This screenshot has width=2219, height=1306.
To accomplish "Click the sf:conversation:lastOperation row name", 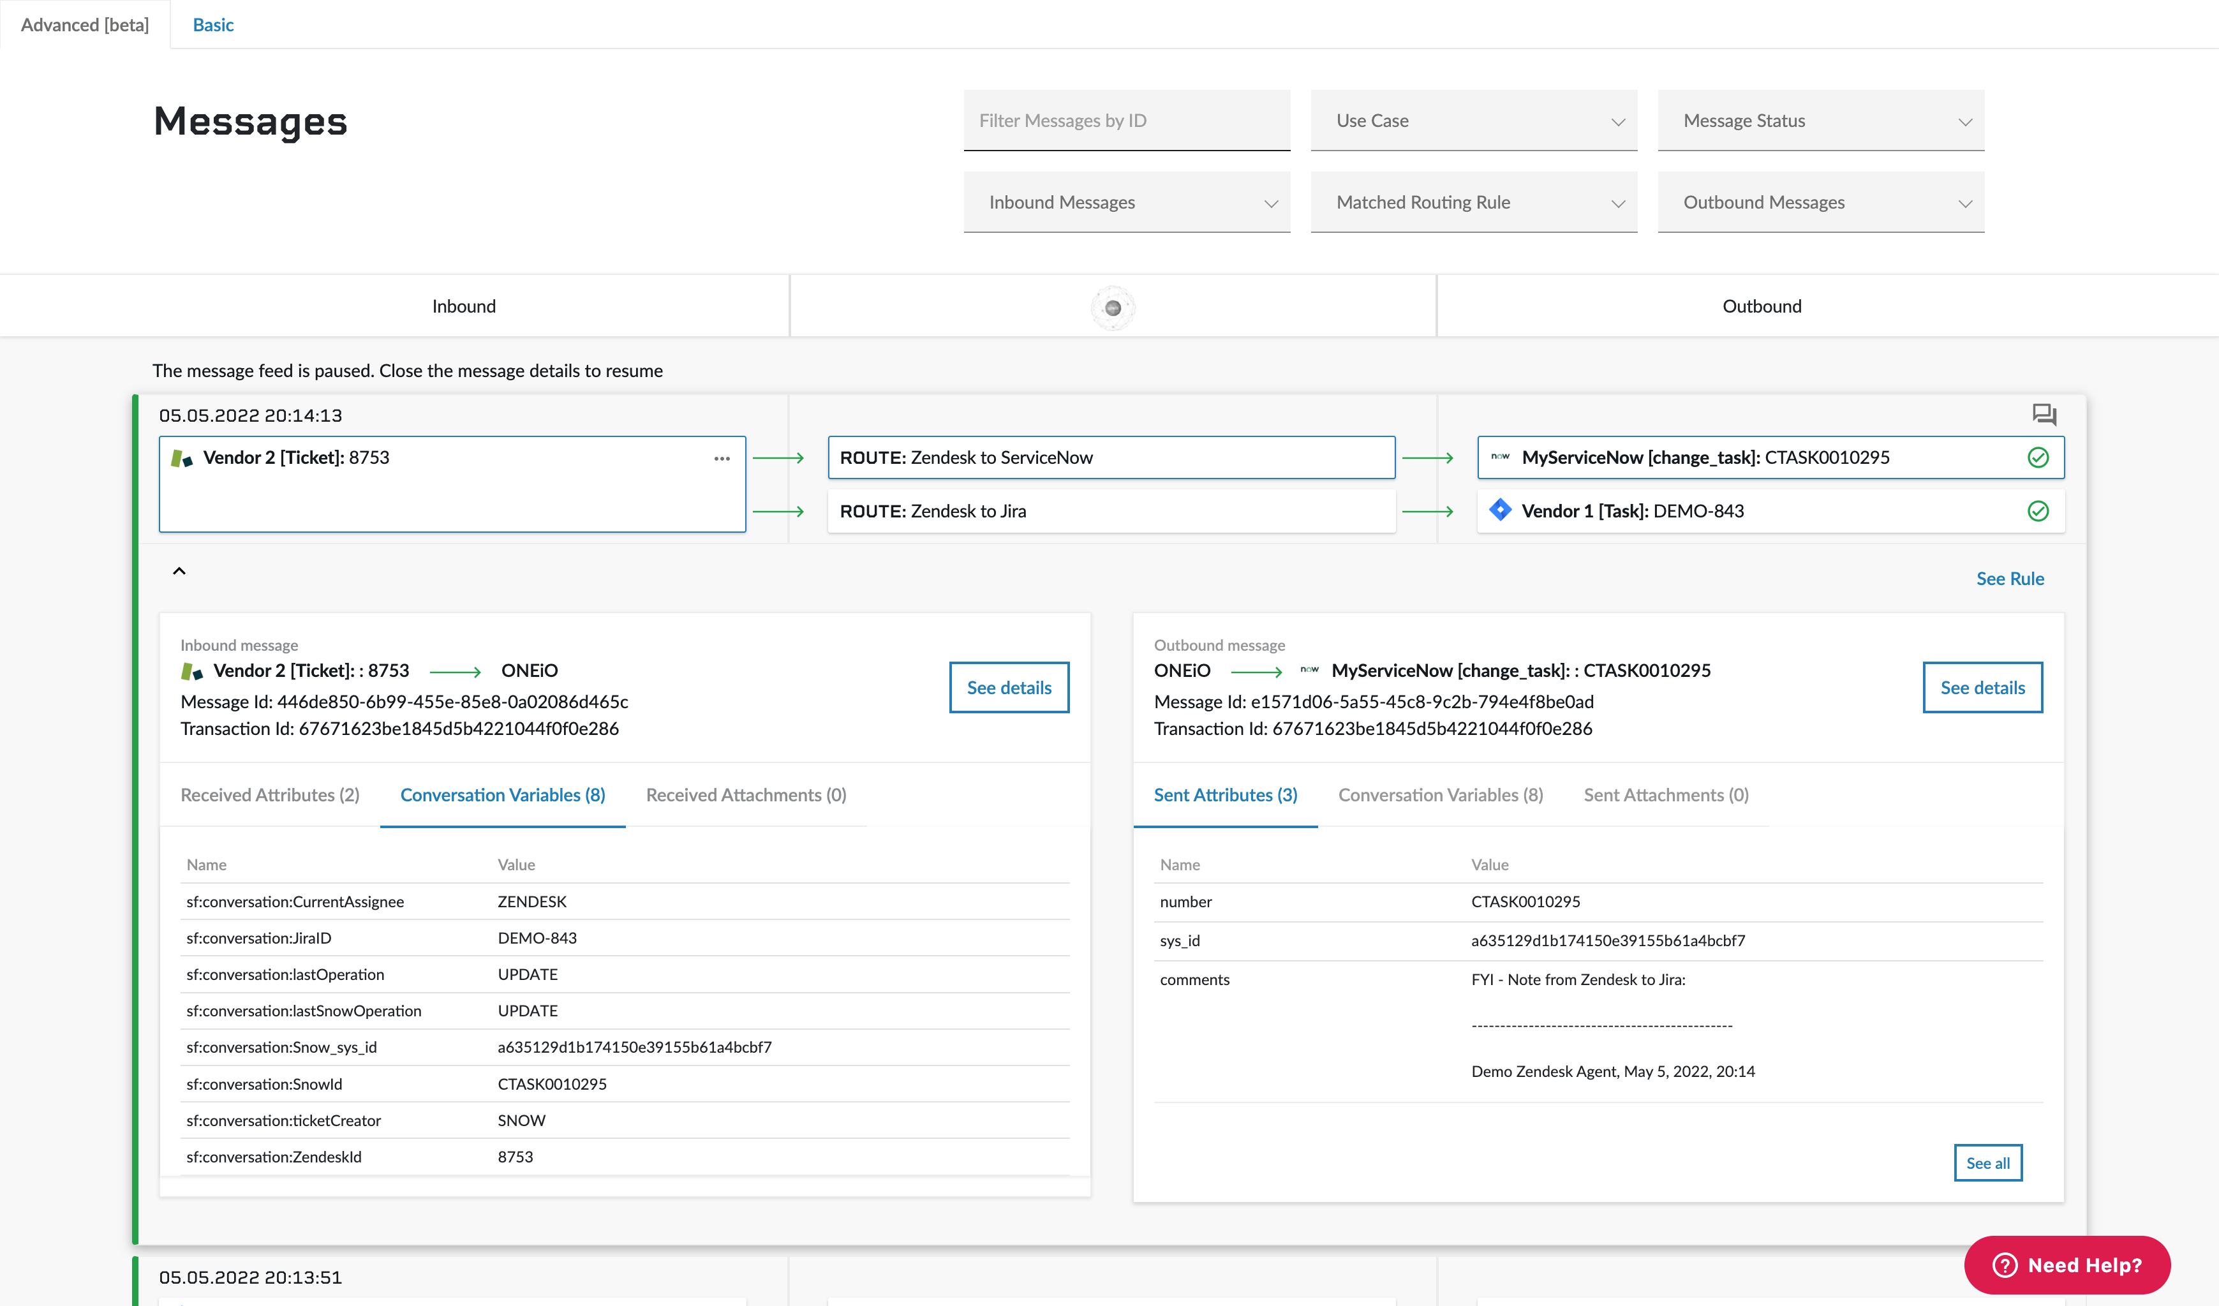I will [285, 974].
